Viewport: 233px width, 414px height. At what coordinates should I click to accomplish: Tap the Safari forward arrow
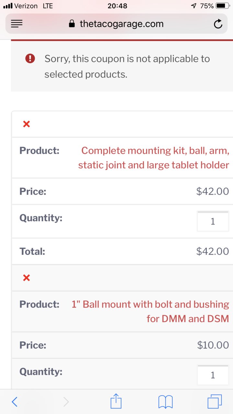(x=66, y=402)
